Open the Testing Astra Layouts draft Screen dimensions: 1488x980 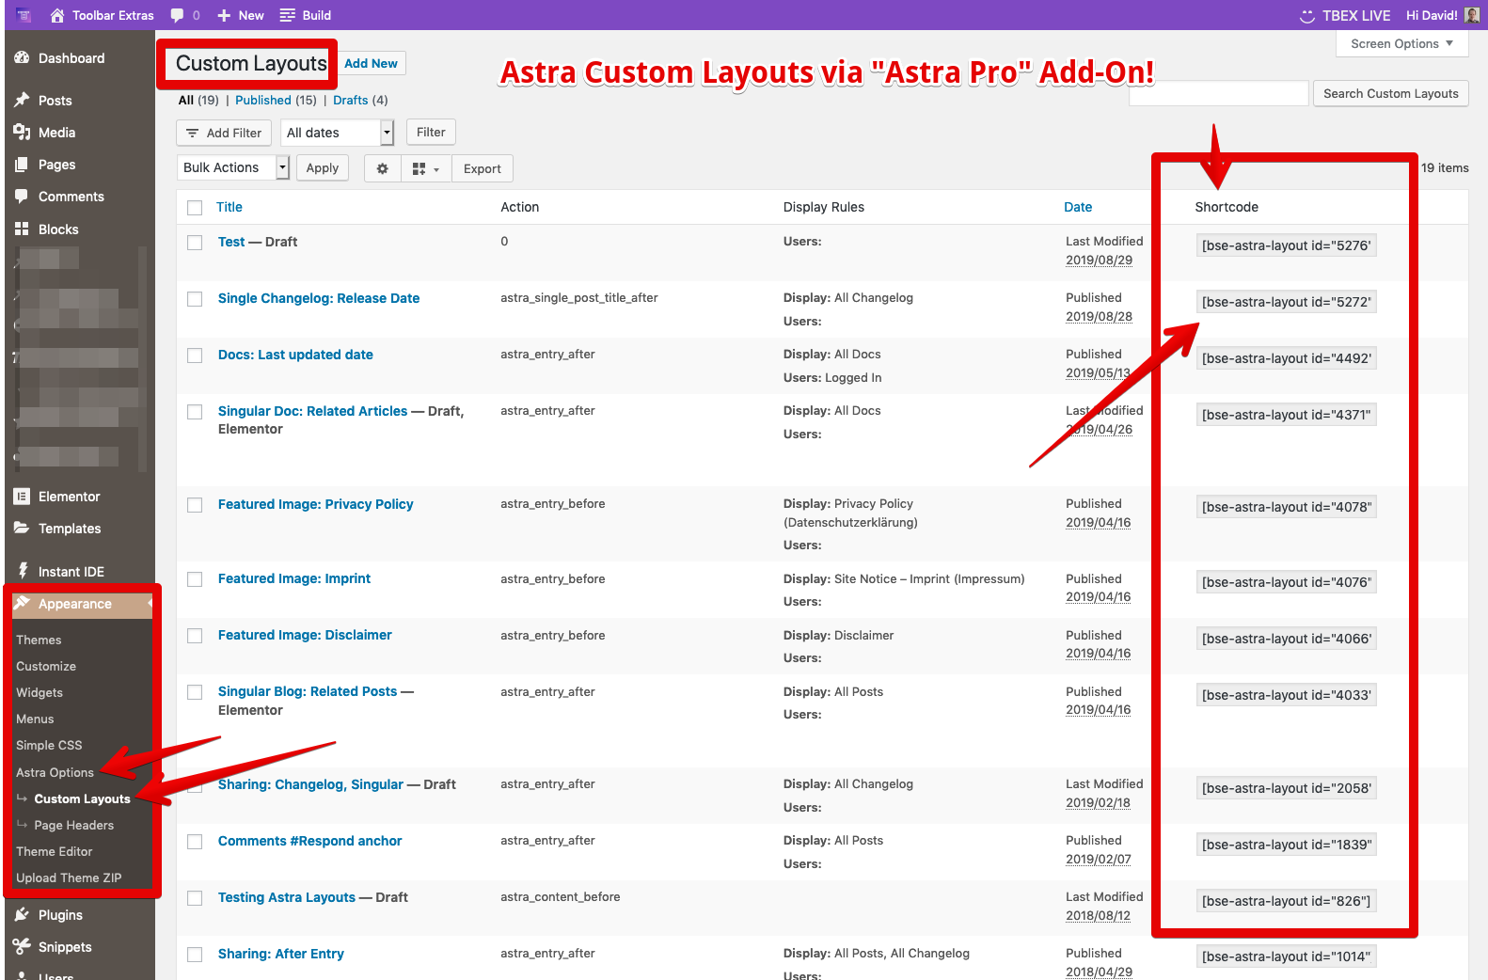[287, 897]
